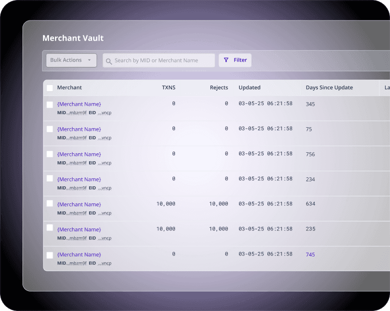This screenshot has width=390, height=311.
Task: Toggle the select-all checkbox in table header
Action: [x=49, y=88]
